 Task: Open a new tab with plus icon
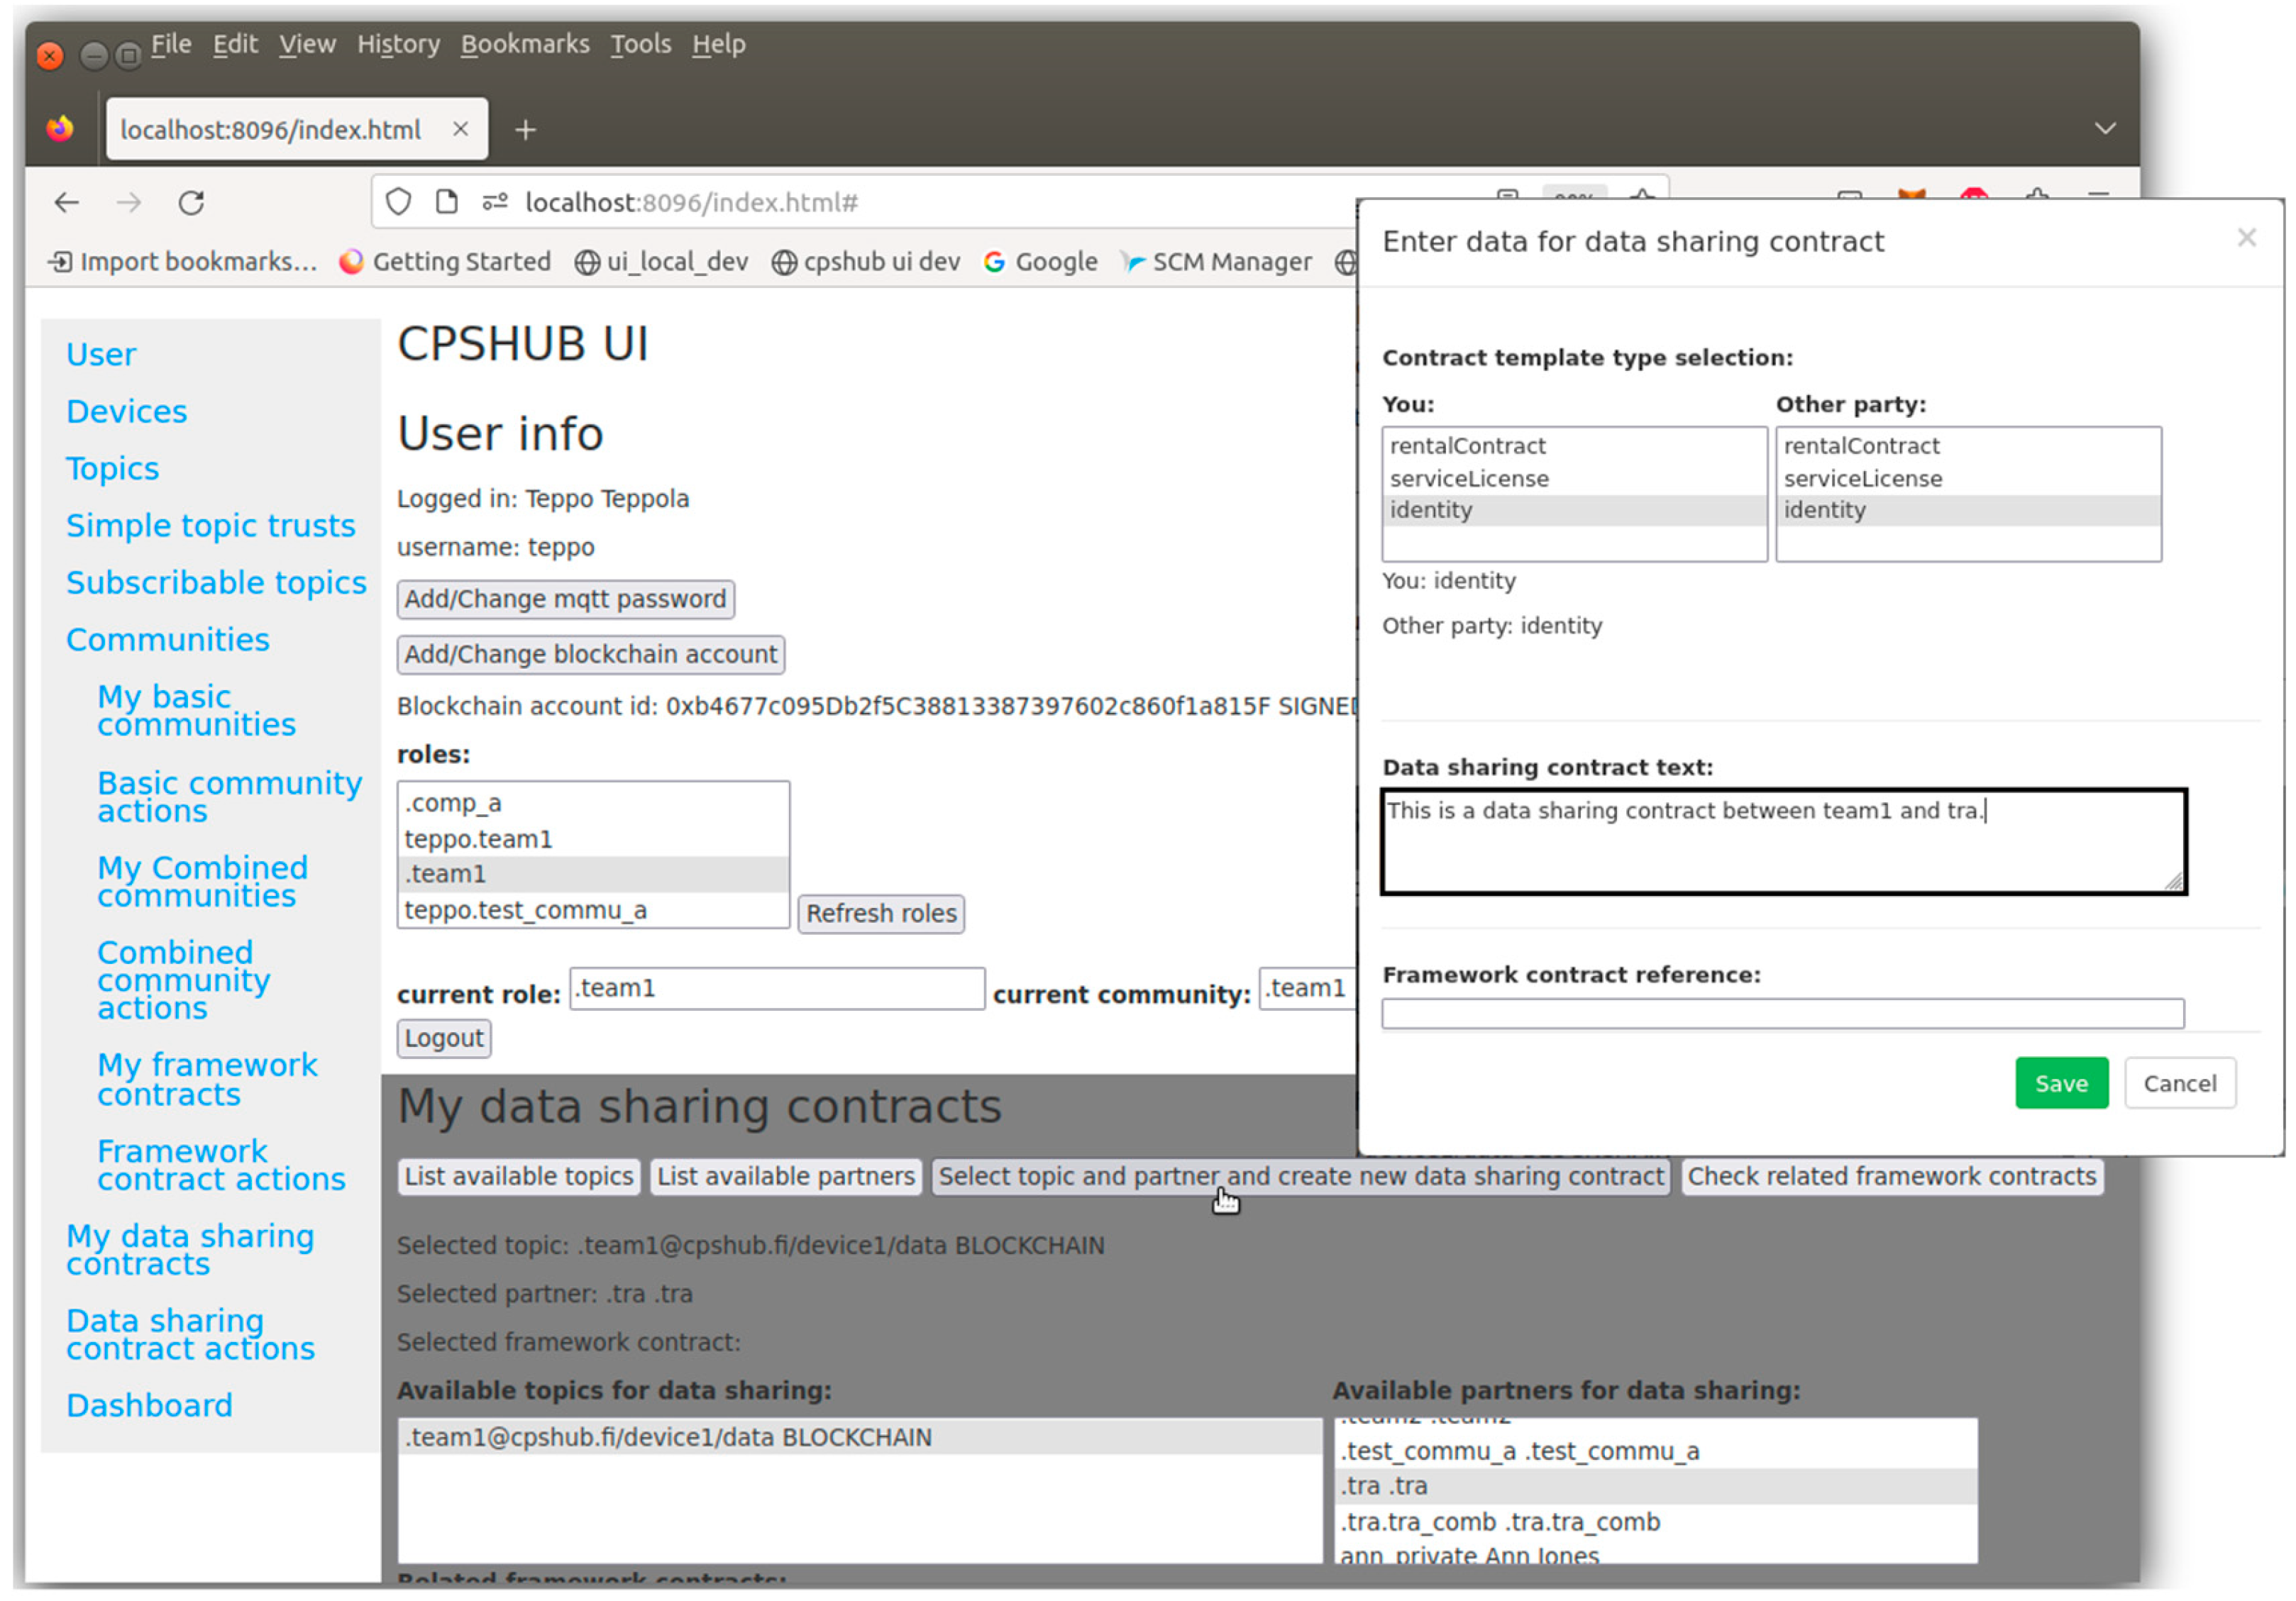coord(525,130)
